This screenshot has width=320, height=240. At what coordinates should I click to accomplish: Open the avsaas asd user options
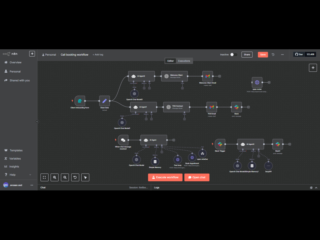coord(32,185)
